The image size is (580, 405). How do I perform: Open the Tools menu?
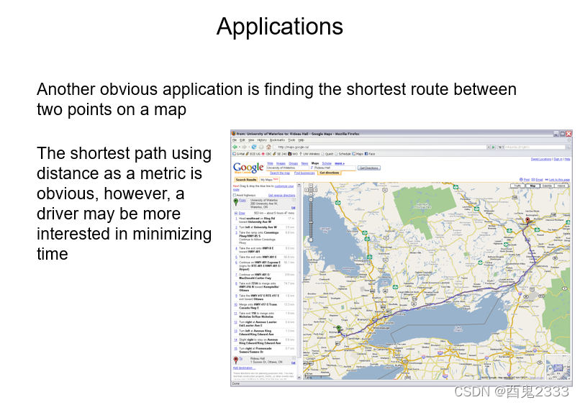point(291,140)
